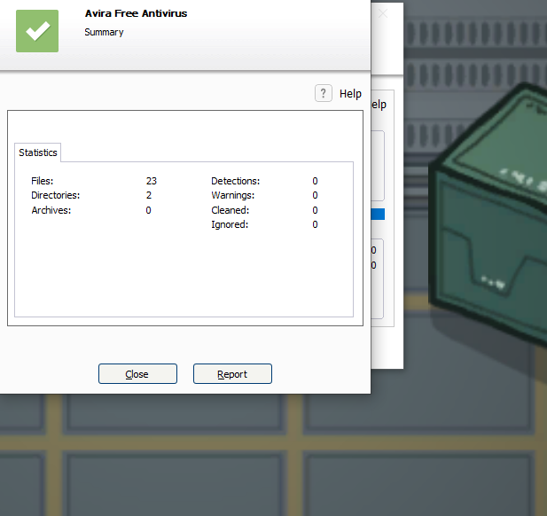547x516 pixels.
Task: Select the Files value 23
Action: [152, 181]
